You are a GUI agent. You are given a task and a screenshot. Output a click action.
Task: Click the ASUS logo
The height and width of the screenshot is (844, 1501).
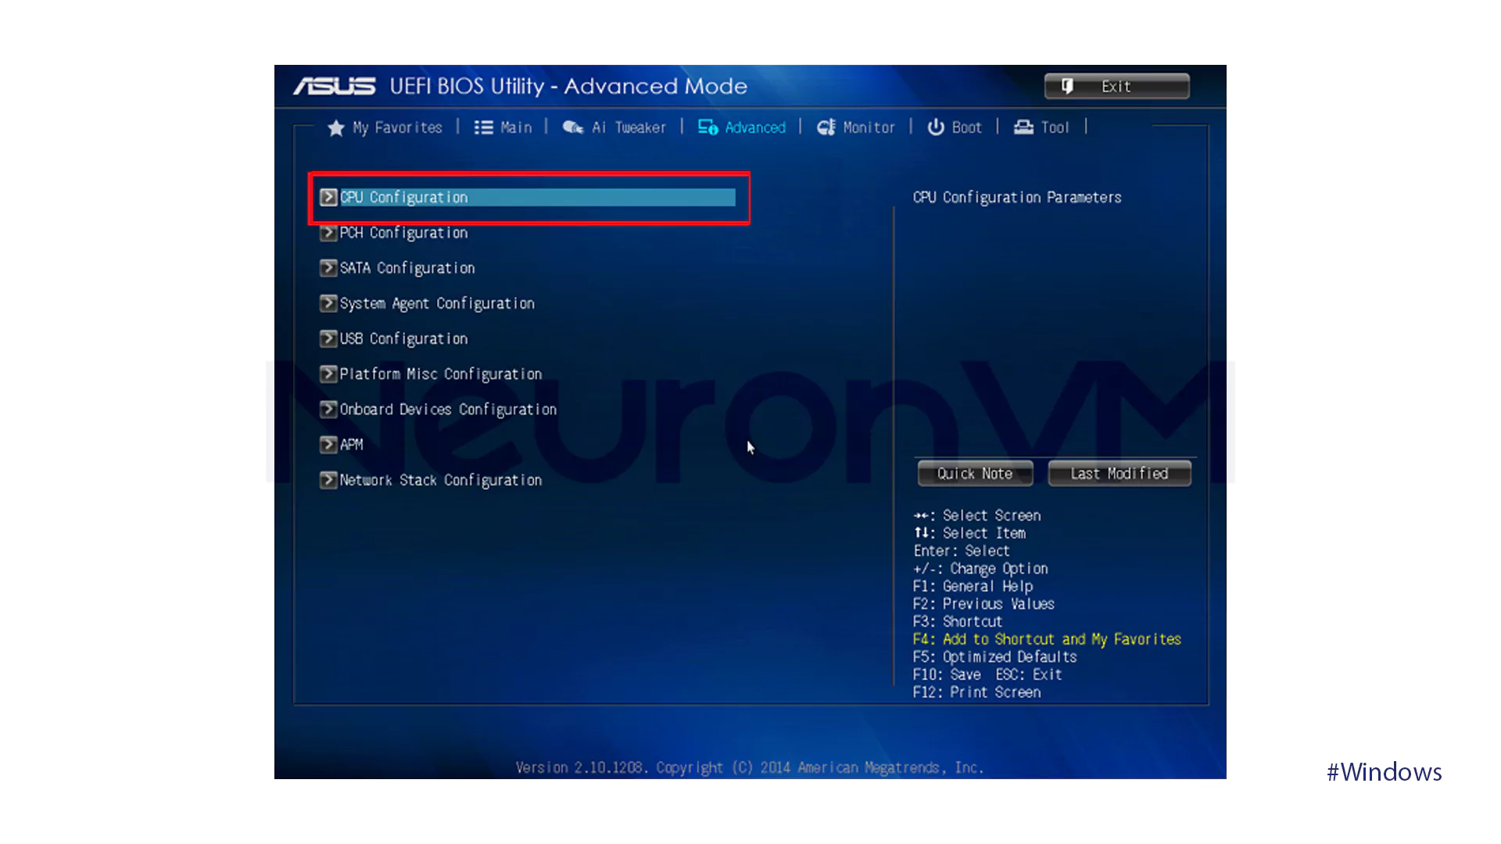335,86
